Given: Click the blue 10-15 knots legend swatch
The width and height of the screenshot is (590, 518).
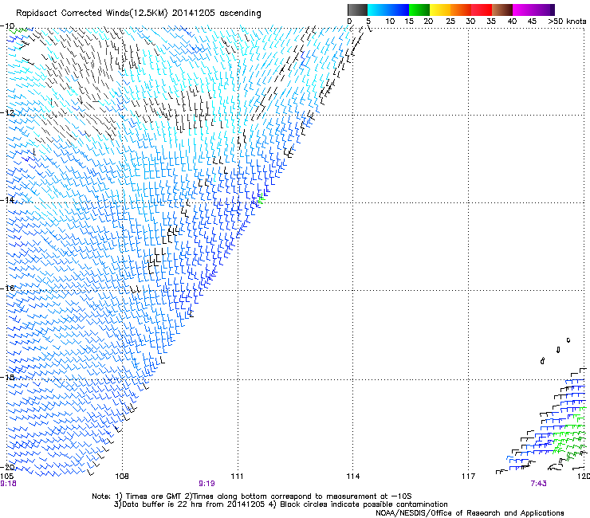Looking at the screenshot, I should [399, 10].
